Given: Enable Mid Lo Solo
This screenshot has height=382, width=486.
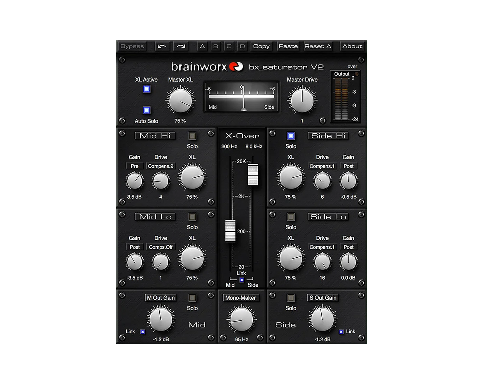Looking at the screenshot, I should (x=192, y=217).
